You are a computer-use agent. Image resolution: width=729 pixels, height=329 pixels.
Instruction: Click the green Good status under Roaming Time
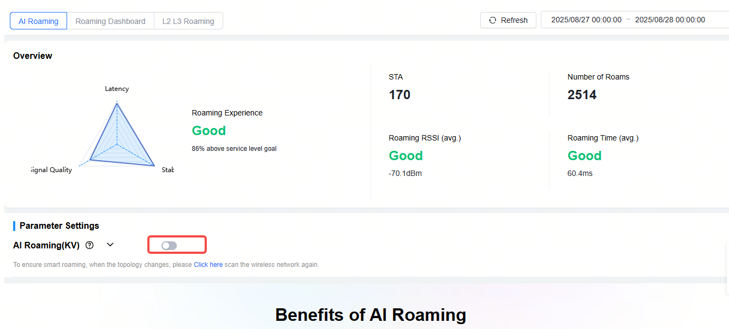(584, 156)
